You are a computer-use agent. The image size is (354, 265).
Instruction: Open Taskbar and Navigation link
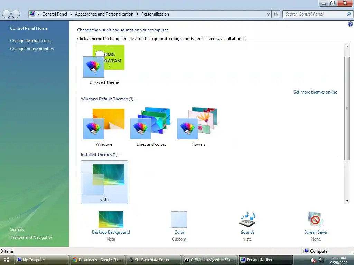point(31,237)
